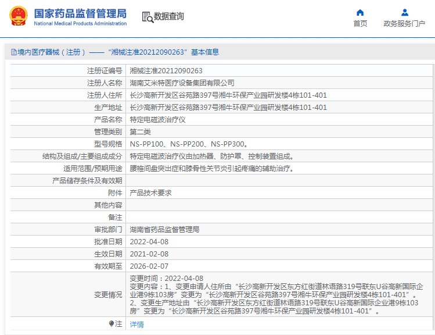
Task: Click the 国家药品监督管理局 site title
Action: (80, 13)
